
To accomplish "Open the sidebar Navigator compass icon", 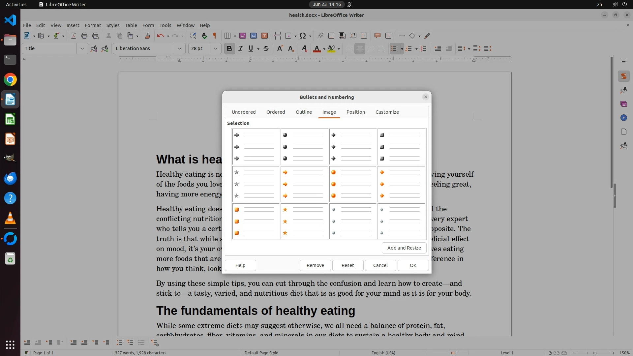I will pos(623,118).
